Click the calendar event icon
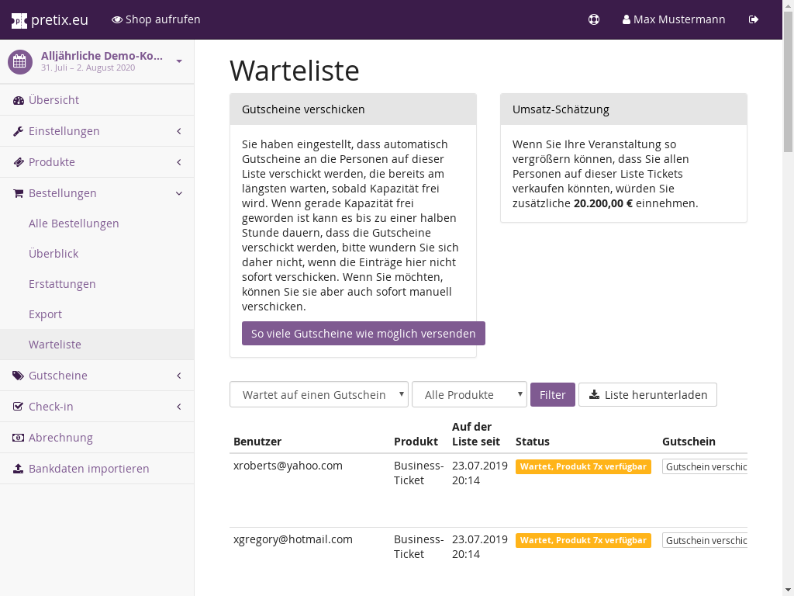The image size is (794, 596). [x=20, y=61]
